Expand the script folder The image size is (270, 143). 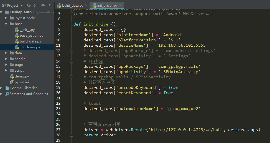point(6,70)
